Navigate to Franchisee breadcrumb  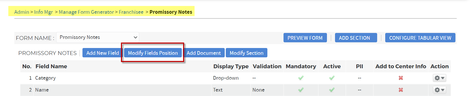[131, 12]
